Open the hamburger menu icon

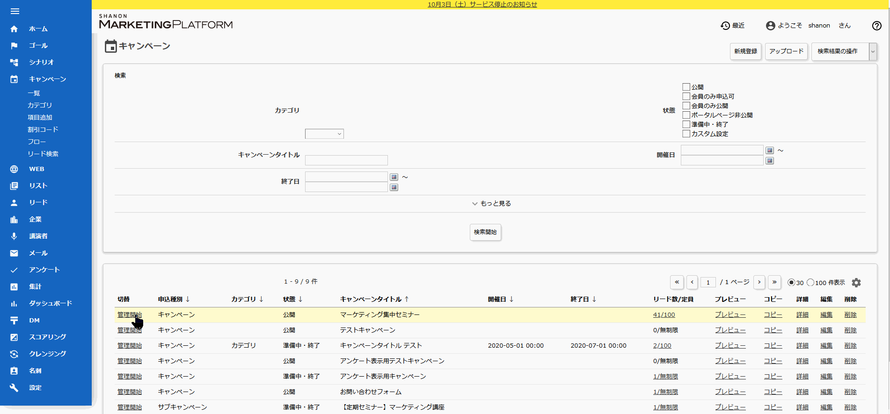click(x=15, y=11)
